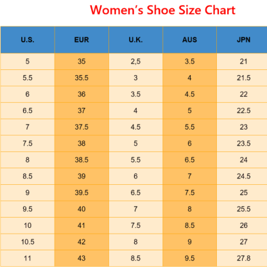Select the EUR 43 cell
The image size is (267, 267).
pos(82,258)
